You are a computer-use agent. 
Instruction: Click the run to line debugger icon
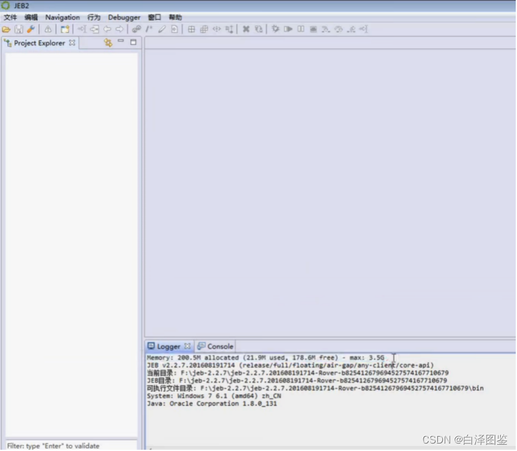364,29
